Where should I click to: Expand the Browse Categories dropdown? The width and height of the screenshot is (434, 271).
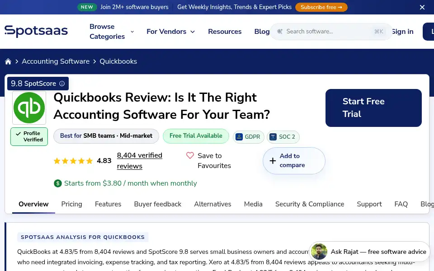pos(112,32)
